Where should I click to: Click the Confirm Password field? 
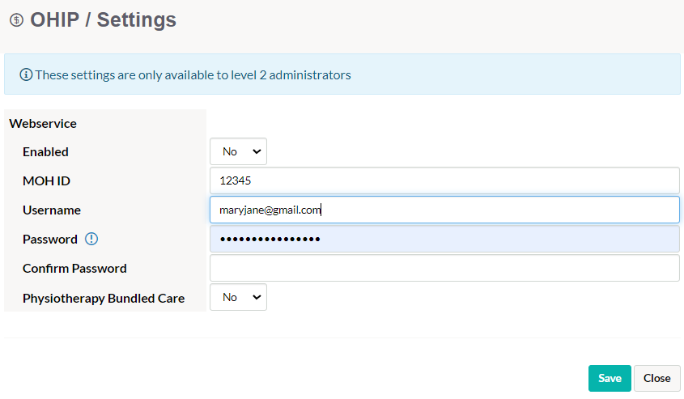(x=444, y=268)
